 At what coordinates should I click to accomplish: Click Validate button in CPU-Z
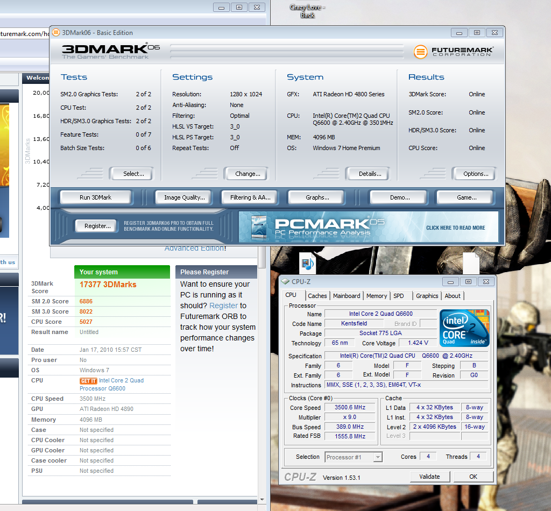pyautogui.click(x=429, y=477)
